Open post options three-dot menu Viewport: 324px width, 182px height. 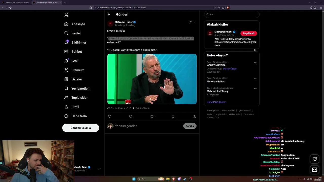pos(195,22)
